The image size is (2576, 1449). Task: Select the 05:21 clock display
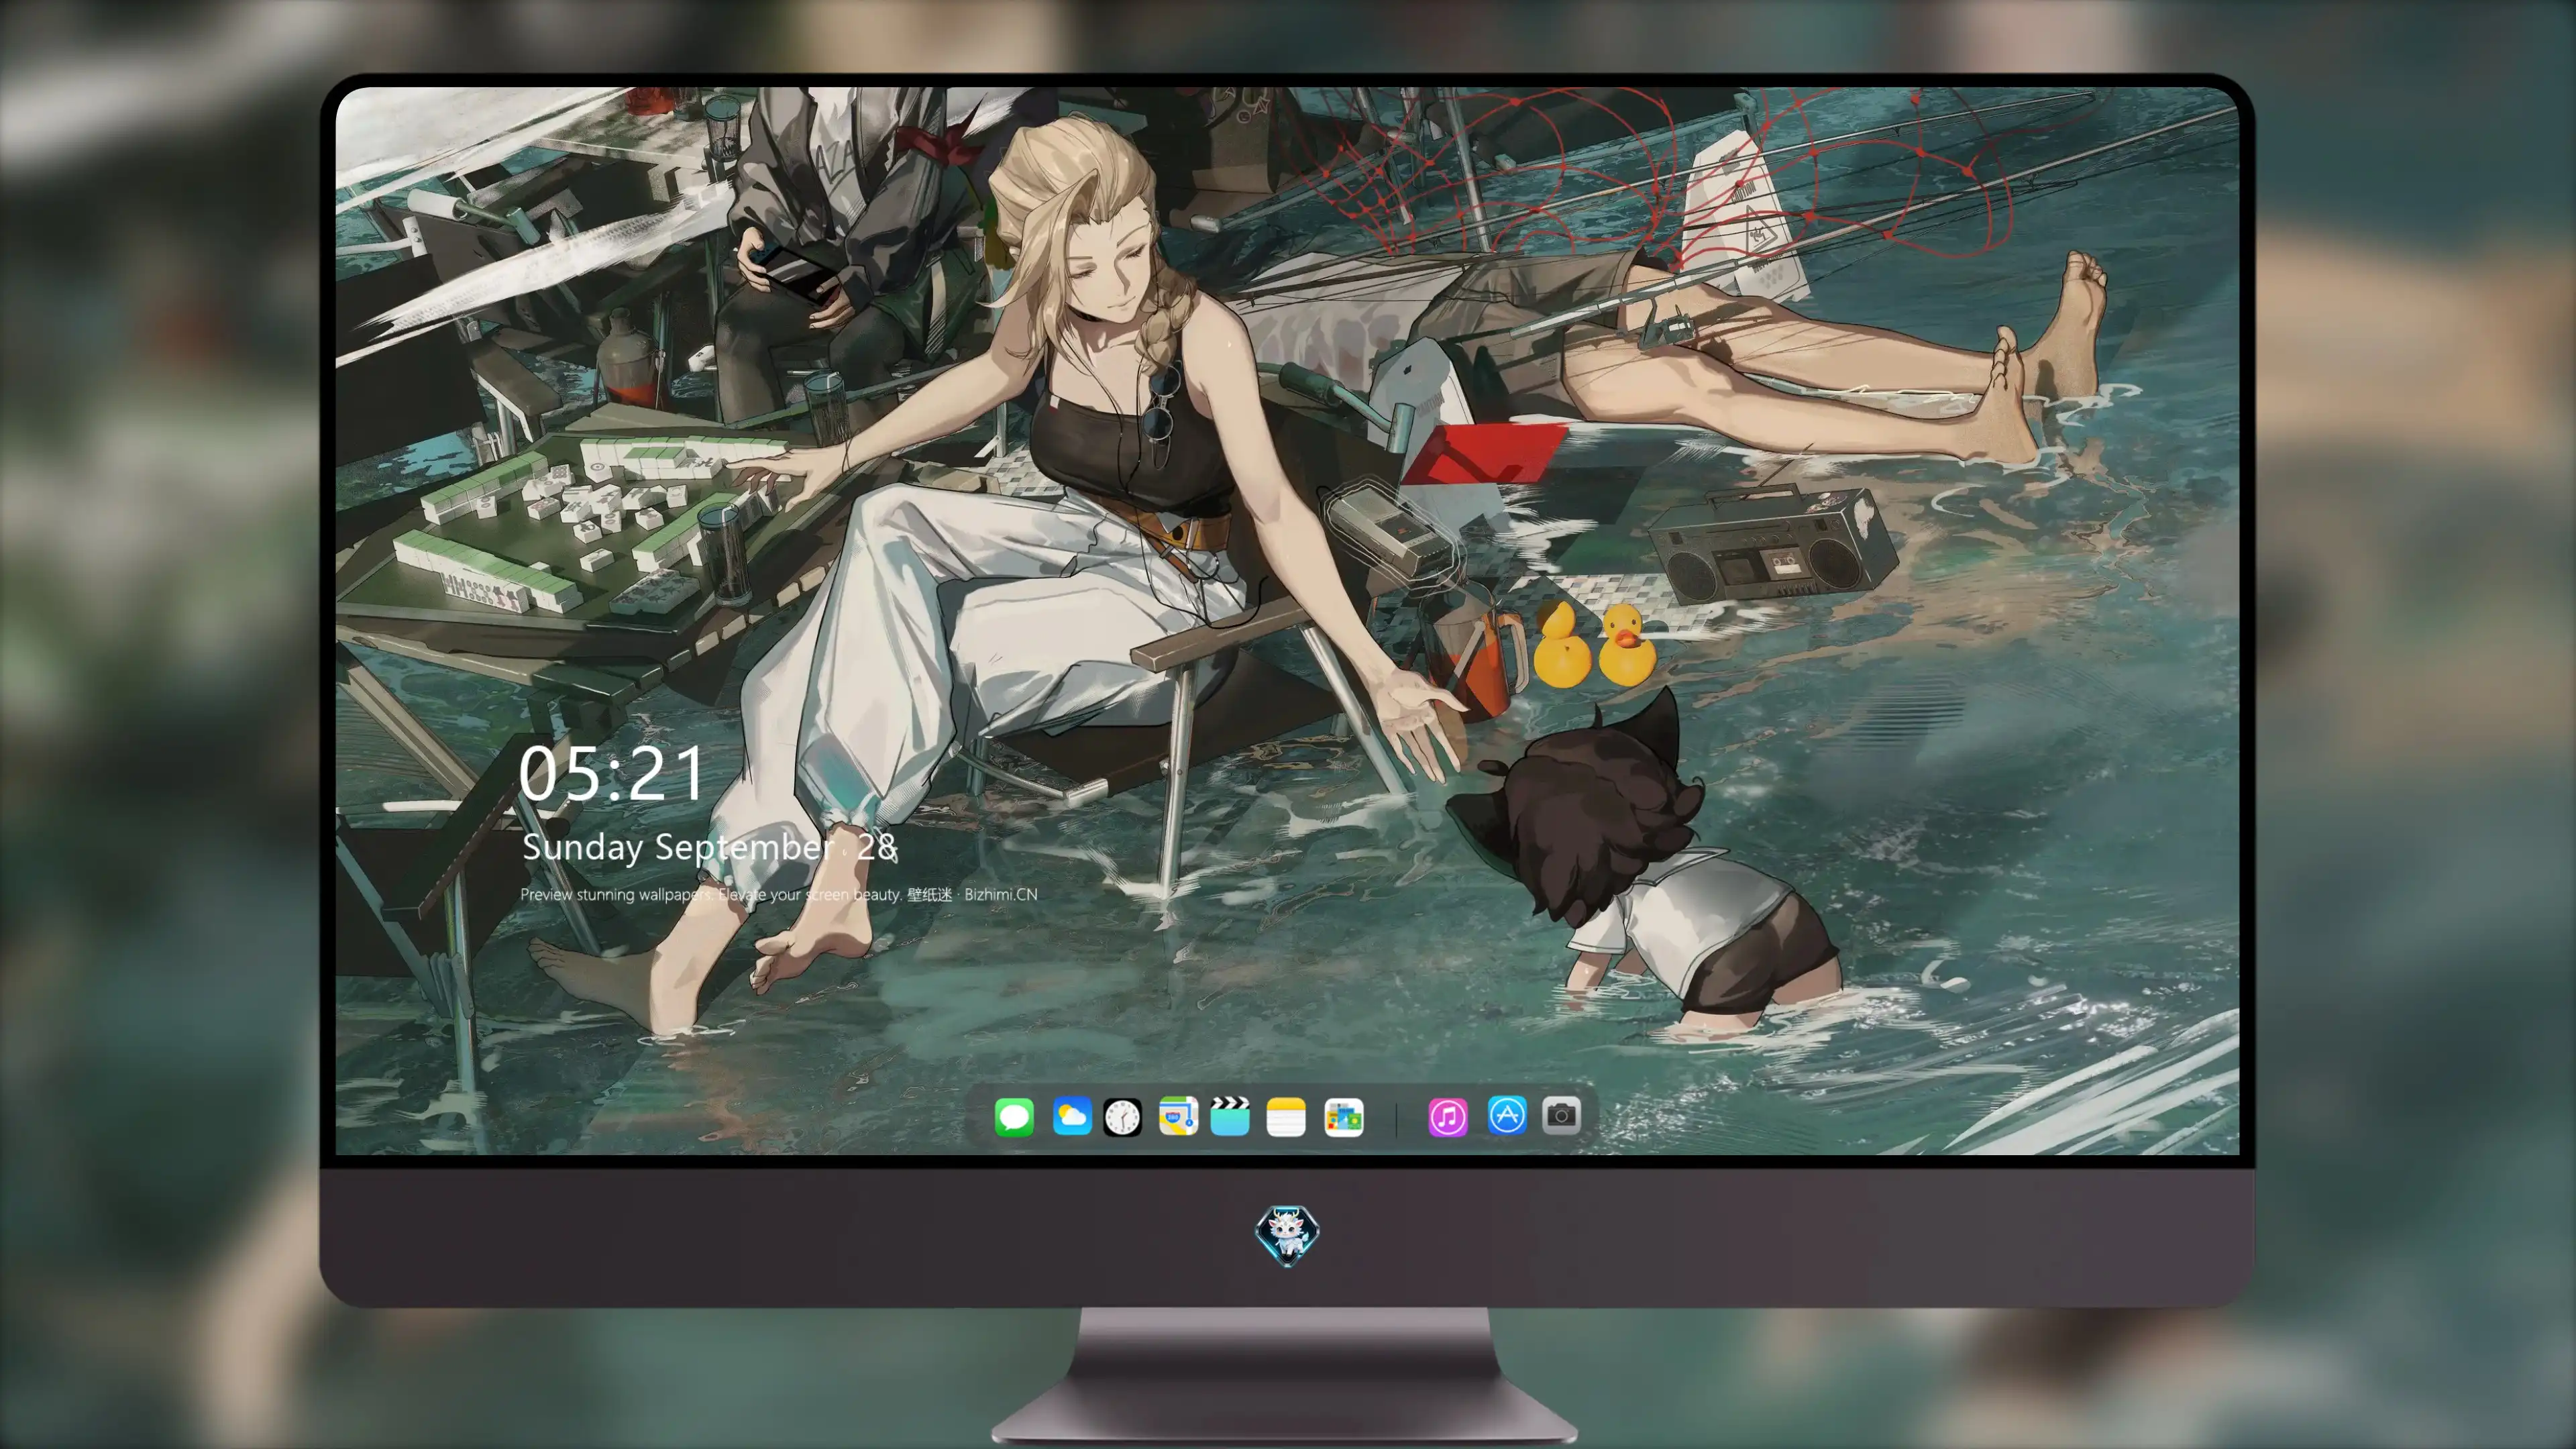[x=611, y=773]
